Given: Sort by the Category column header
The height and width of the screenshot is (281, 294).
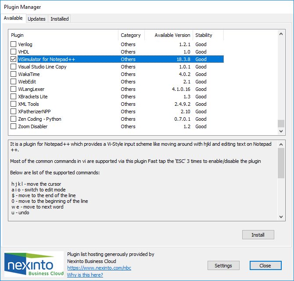Looking at the screenshot, I should click(132, 35).
